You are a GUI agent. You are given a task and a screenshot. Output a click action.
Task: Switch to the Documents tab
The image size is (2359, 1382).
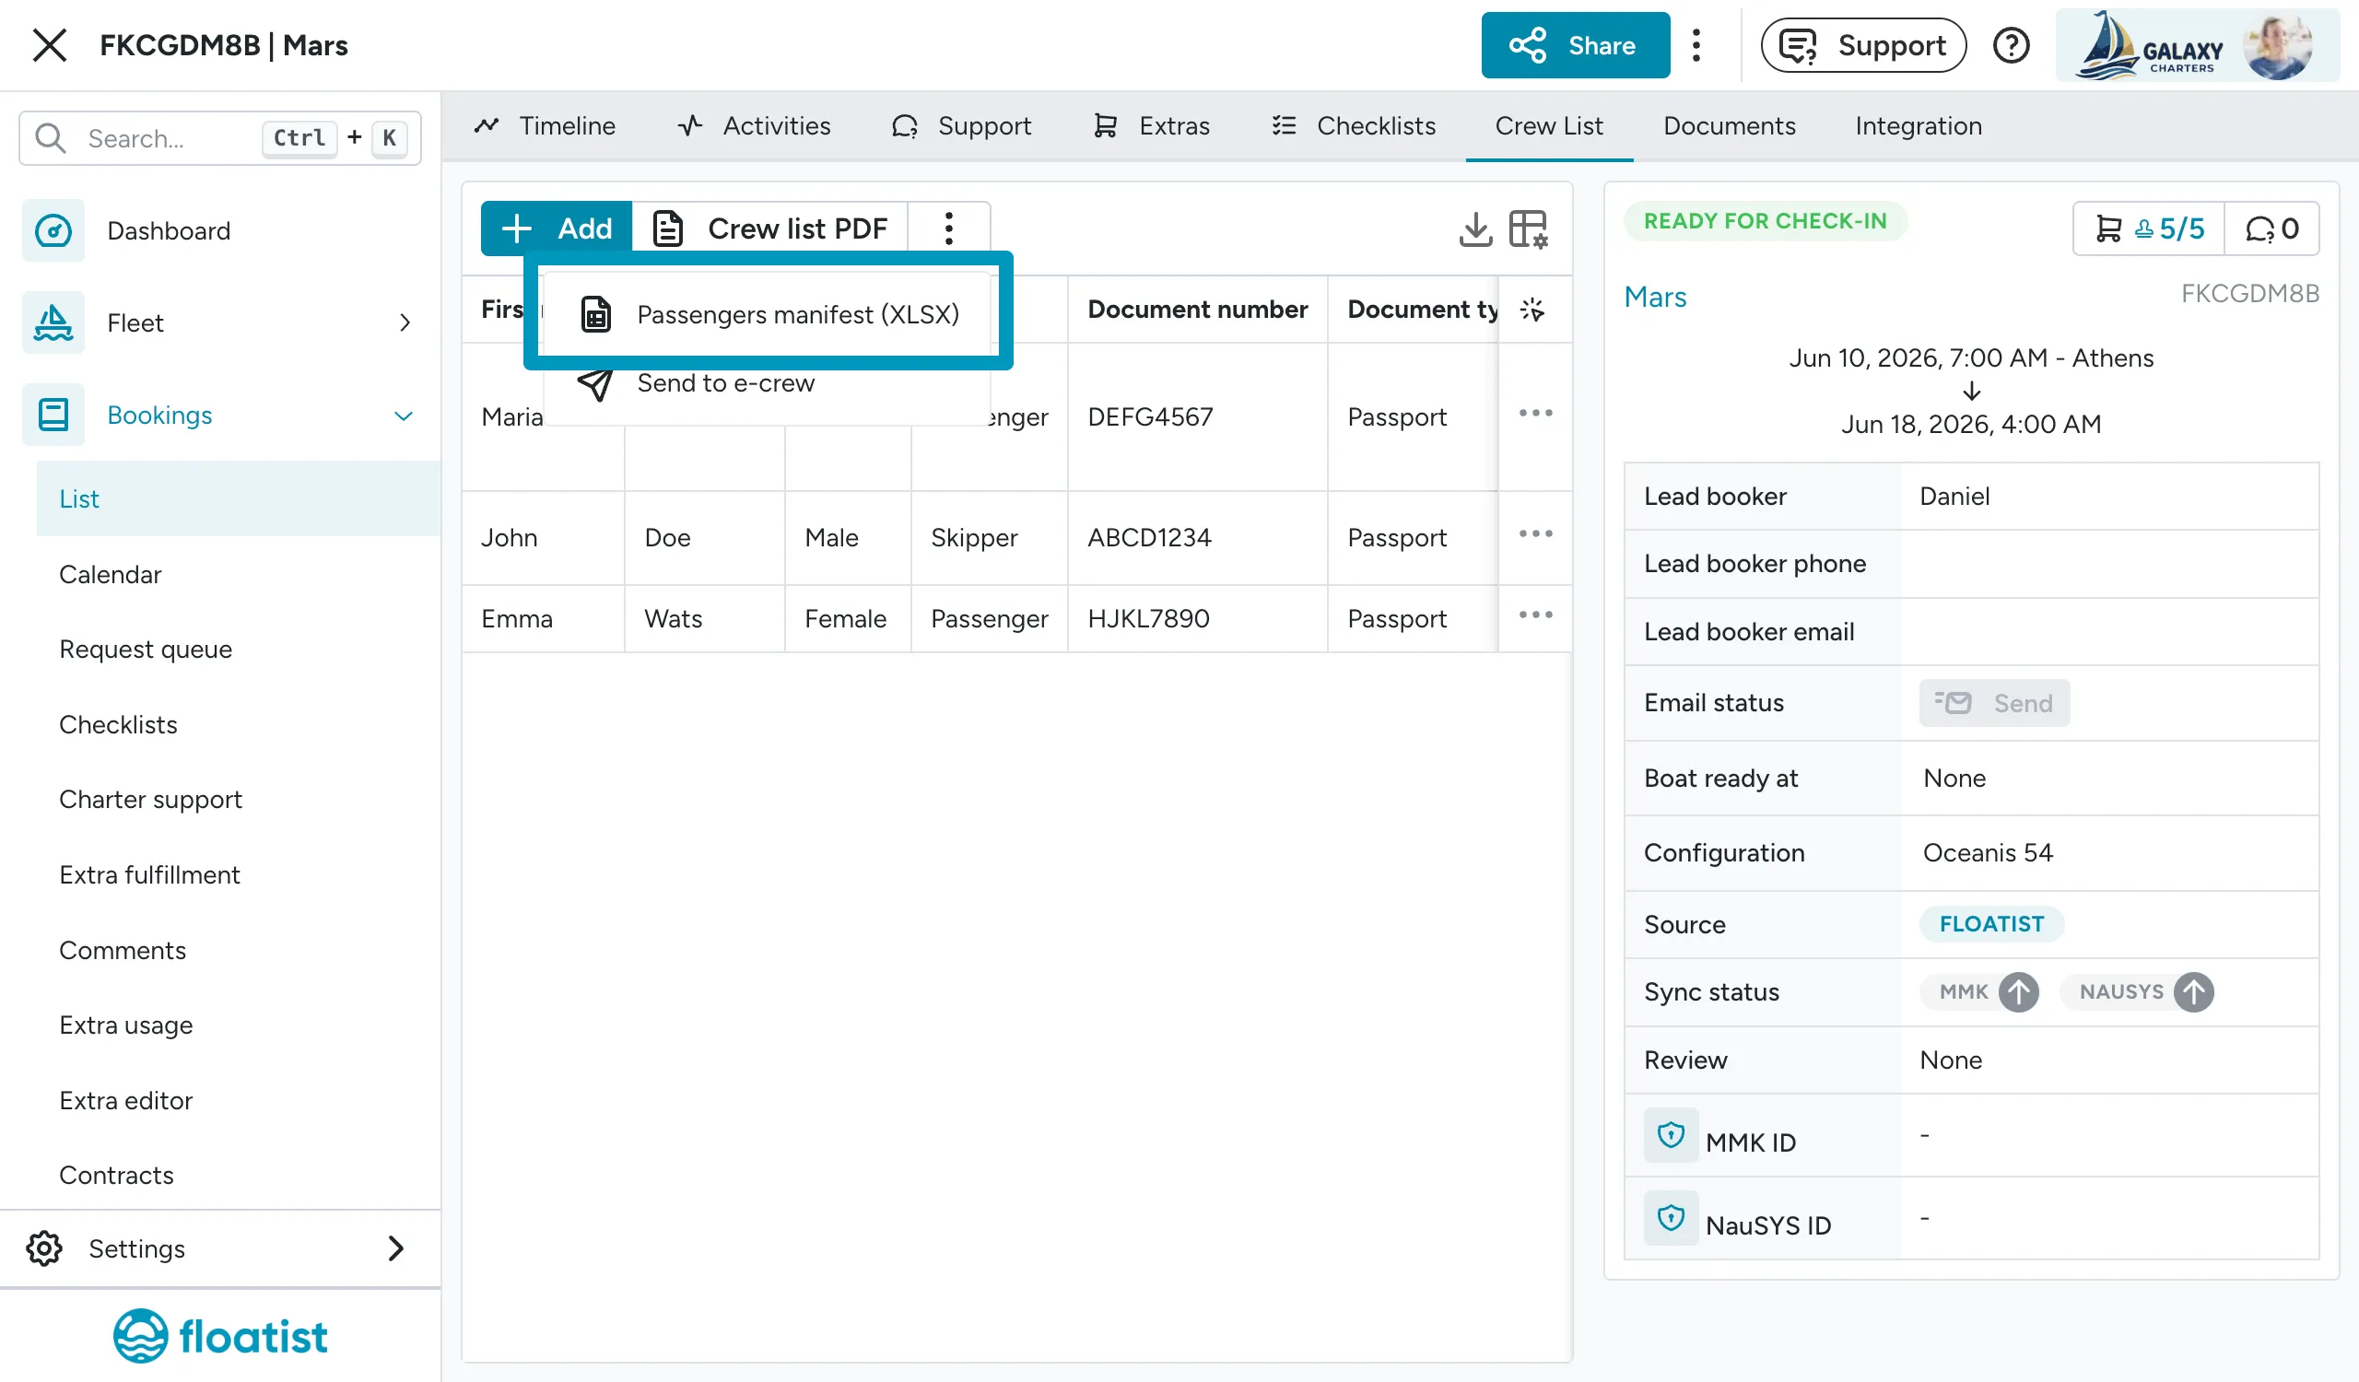(x=1729, y=126)
